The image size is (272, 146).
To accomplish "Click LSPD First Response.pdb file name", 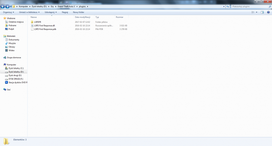I will pos(45,29).
